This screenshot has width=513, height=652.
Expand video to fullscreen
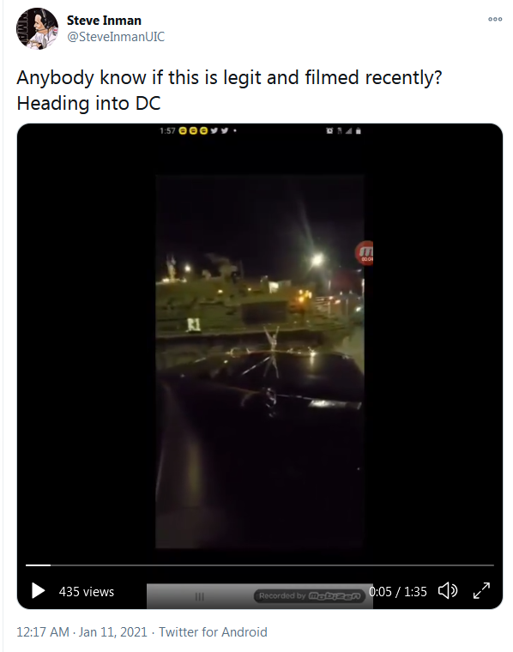coord(481,591)
